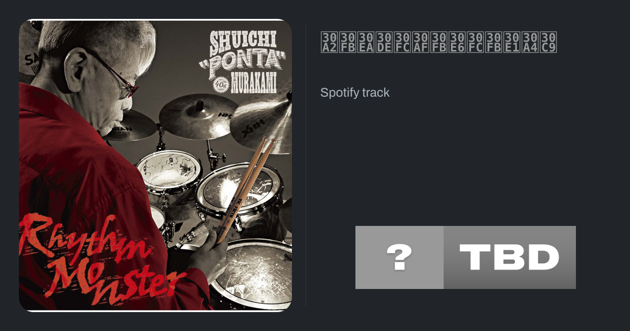The height and width of the screenshot is (331, 630).
Task: Click the SHUICHI text on cover
Action: (x=245, y=42)
